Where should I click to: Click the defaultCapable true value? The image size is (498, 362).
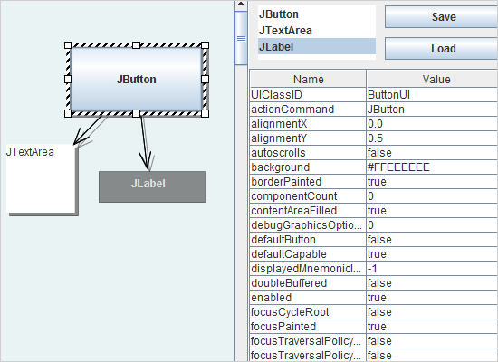(x=432, y=254)
